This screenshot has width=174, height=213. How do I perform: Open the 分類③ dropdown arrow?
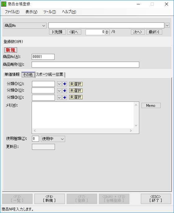click(x=59, y=97)
